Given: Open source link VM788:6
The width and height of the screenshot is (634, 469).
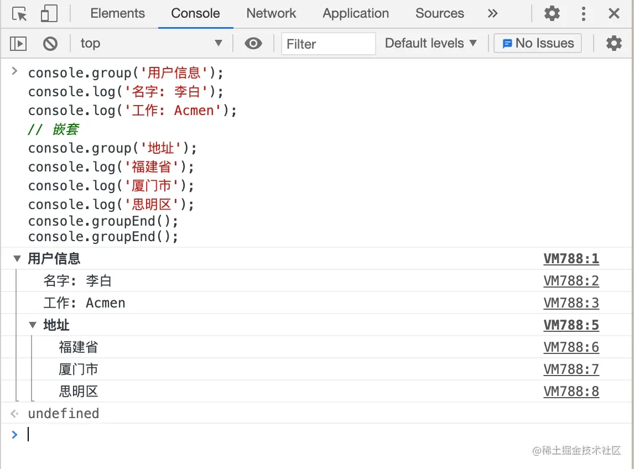Looking at the screenshot, I should point(571,347).
